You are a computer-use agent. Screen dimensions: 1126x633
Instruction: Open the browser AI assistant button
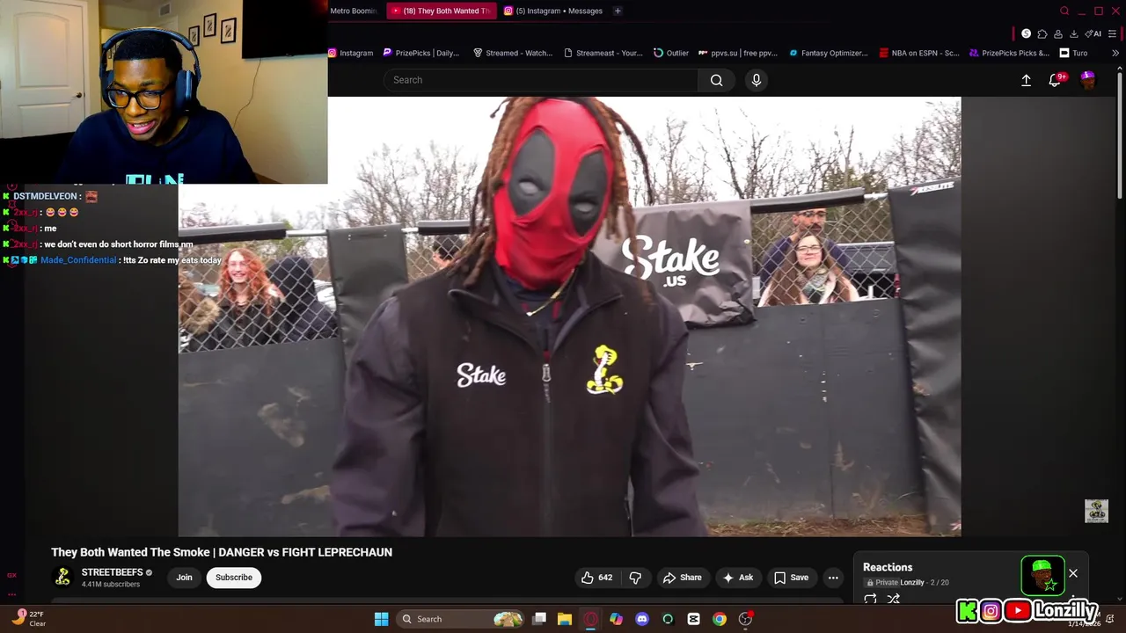[1093, 33]
